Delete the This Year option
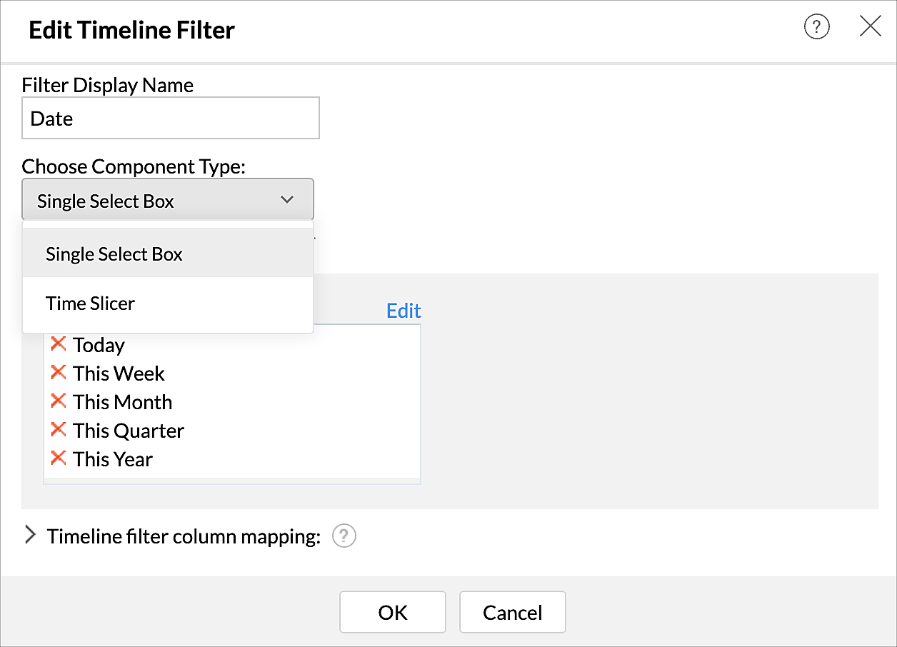The image size is (897, 647). pos(59,458)
